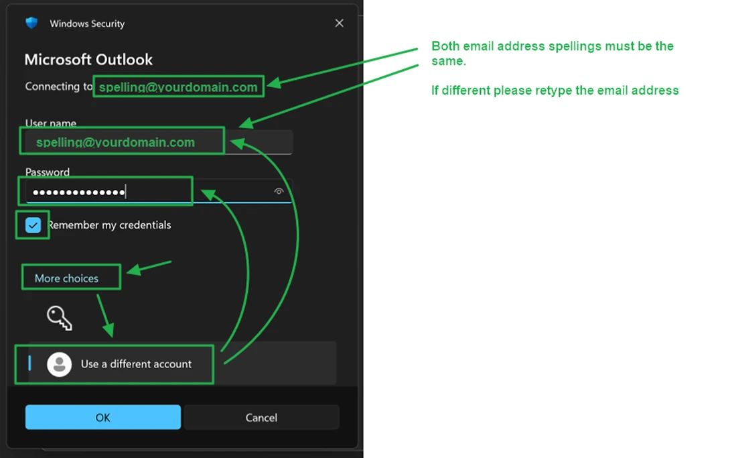Viewport: 730px width, 458px height.
Task: Click the Remember my credentials label text
Action: [x=110, y=225]
